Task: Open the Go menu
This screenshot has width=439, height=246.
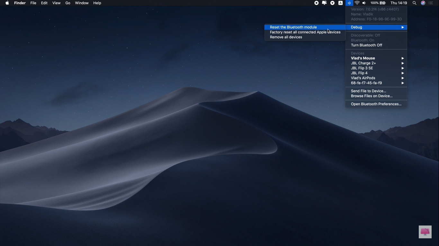Action: click(x=68, y=3)
